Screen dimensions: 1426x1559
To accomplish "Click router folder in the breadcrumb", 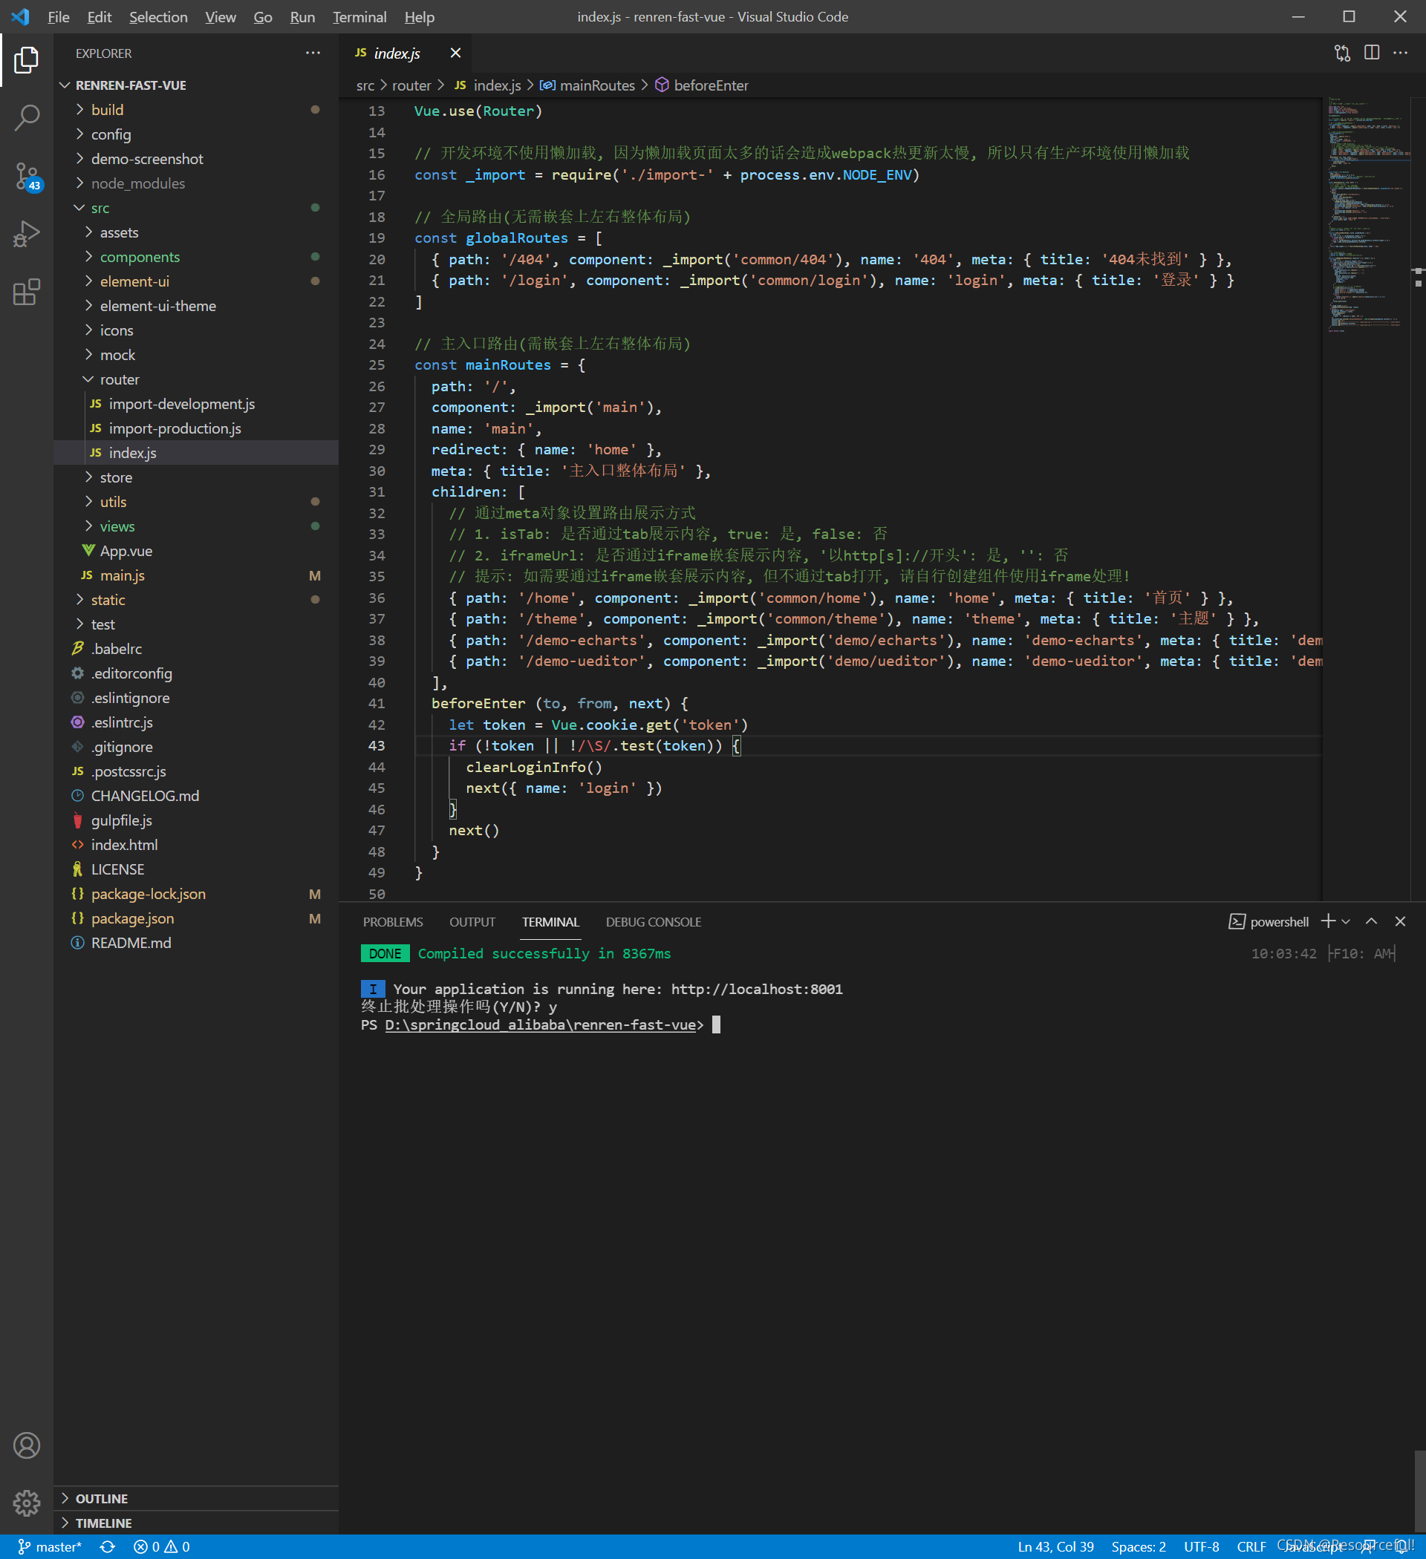I will point(411,85).
